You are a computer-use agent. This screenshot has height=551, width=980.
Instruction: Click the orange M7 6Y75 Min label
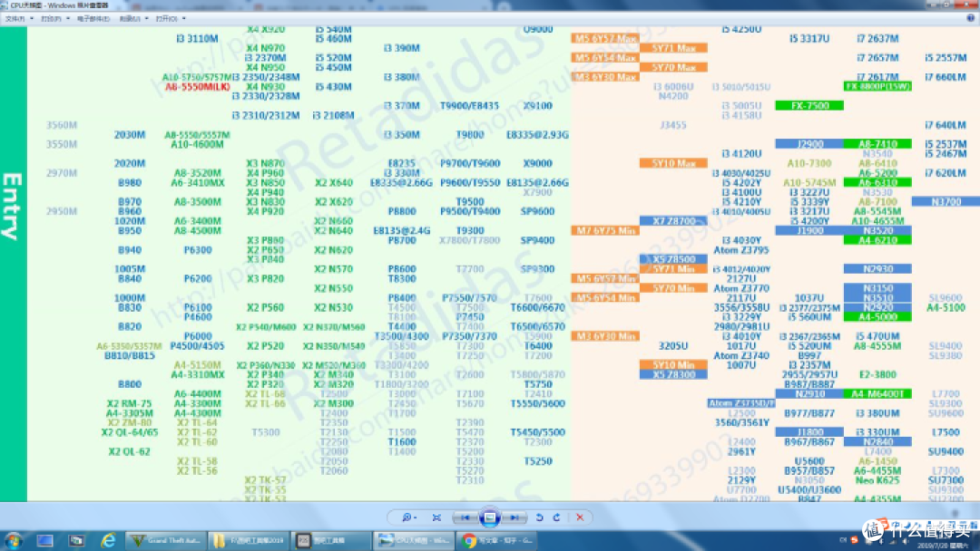click(x=605, y=231)
